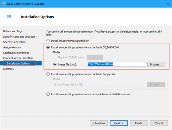
Task: Switch to Assign Memory step
Action: [12, 47]
